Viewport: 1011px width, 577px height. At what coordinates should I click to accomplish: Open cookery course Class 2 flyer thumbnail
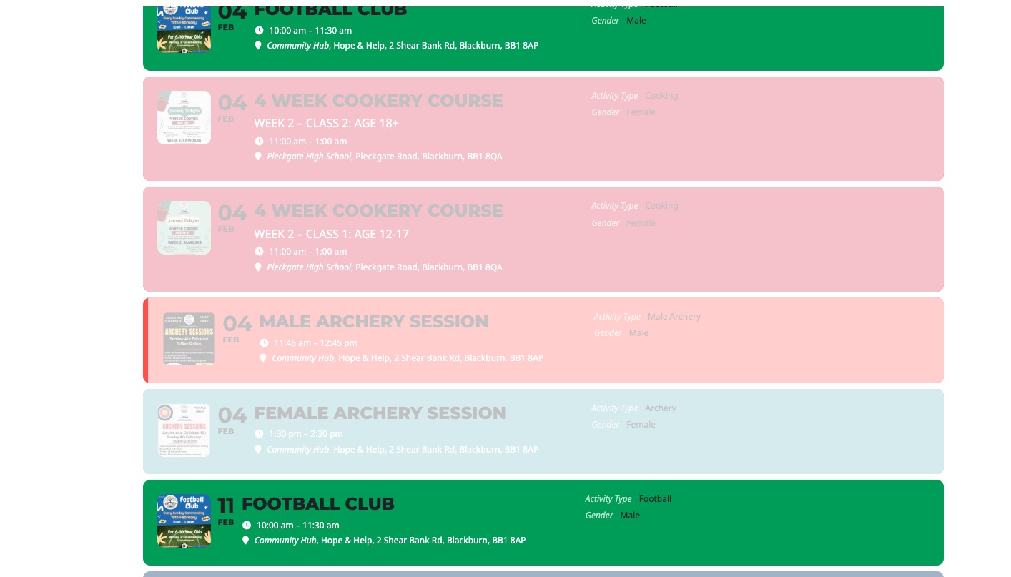[x=184, y=118]
